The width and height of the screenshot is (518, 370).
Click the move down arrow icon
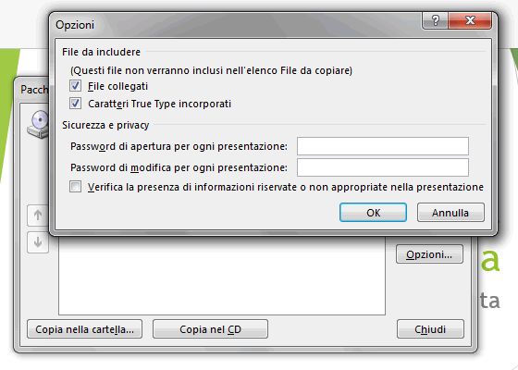click(x=38, y=242)
